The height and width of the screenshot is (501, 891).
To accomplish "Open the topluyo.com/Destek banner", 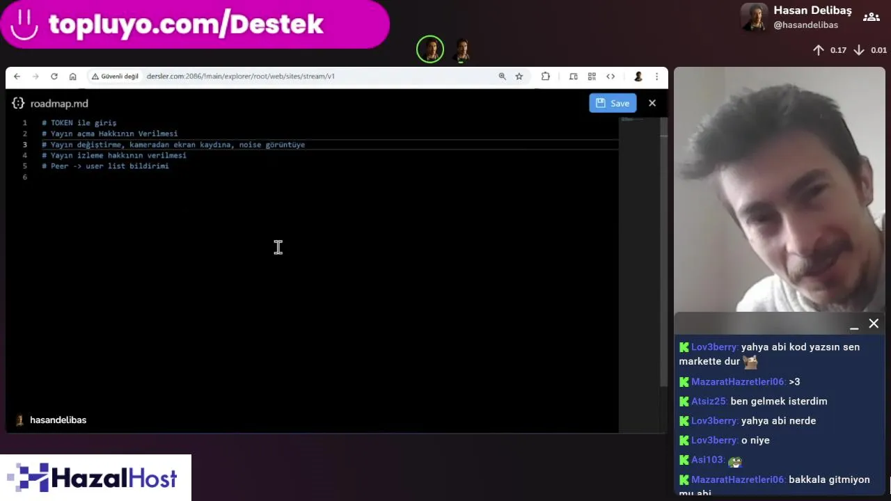I will (x=195, y=24).
